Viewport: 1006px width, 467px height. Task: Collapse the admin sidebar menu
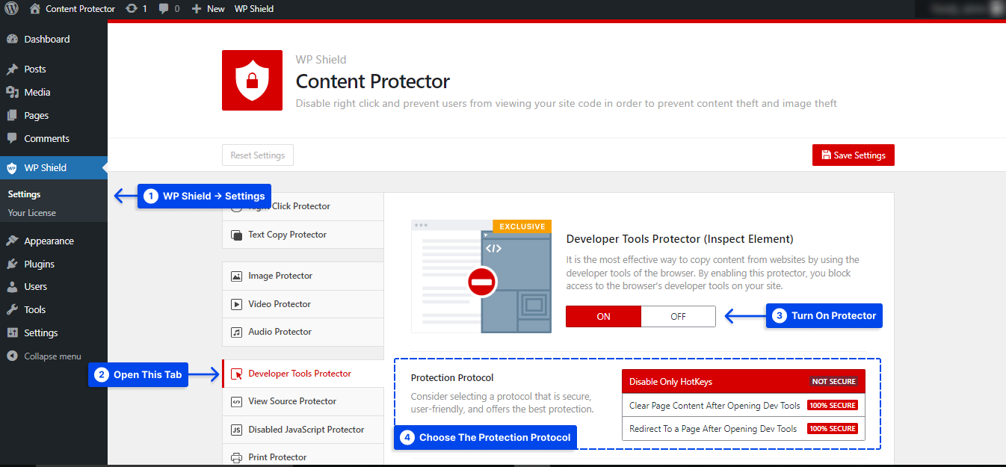click(x=50, y=356)
